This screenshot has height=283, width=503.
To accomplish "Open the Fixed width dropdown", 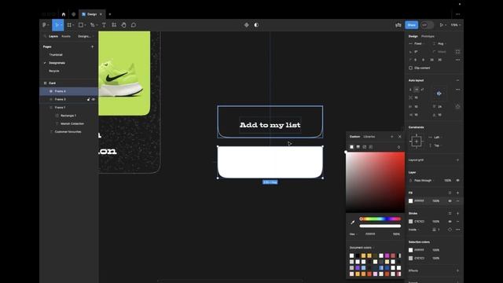I will click(x=417, y=44).
